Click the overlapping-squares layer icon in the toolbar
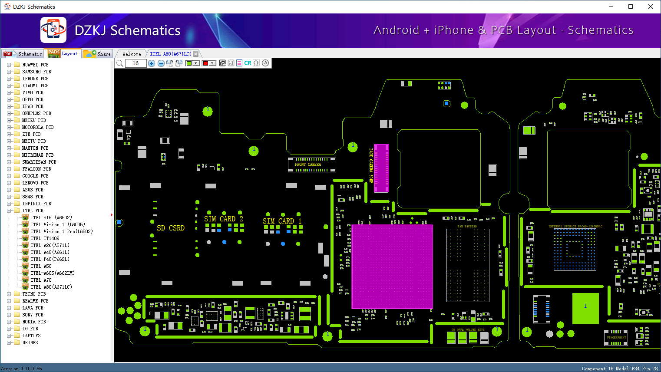The image size is (661, 372). click(x=222, y=63)
